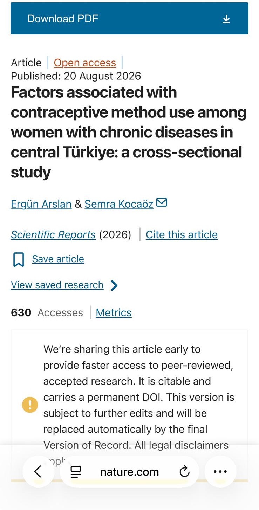This screenshot has width=259, height=510.
Task: Open author Semra Kocaöz's link
Action: point(119,204)
